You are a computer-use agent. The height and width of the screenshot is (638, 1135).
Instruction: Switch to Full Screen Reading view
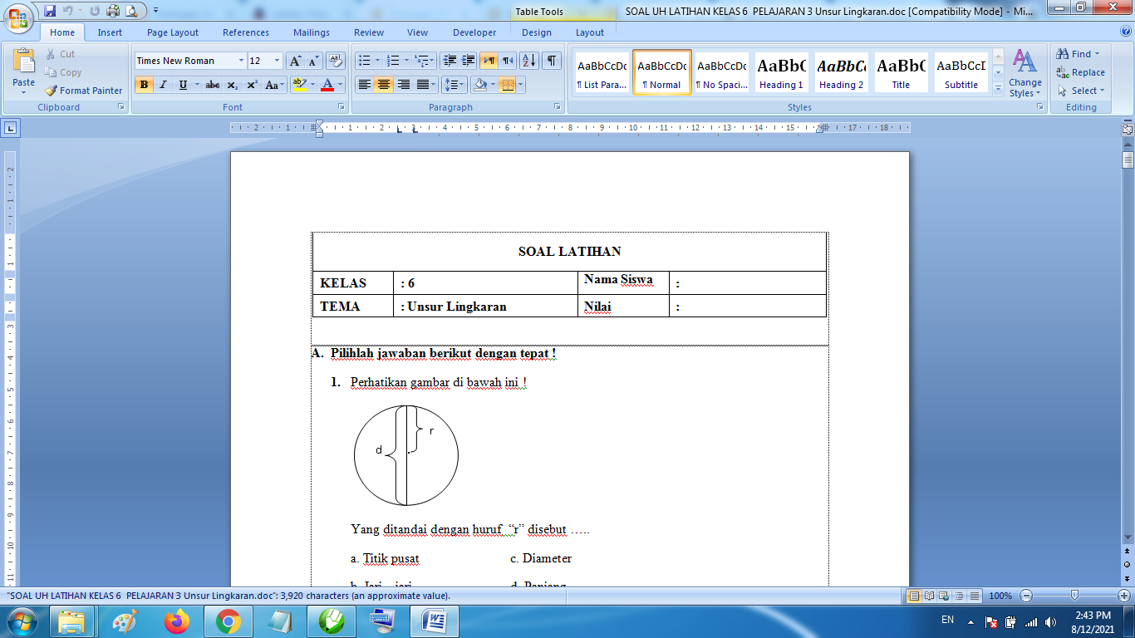tap(930, 596)
